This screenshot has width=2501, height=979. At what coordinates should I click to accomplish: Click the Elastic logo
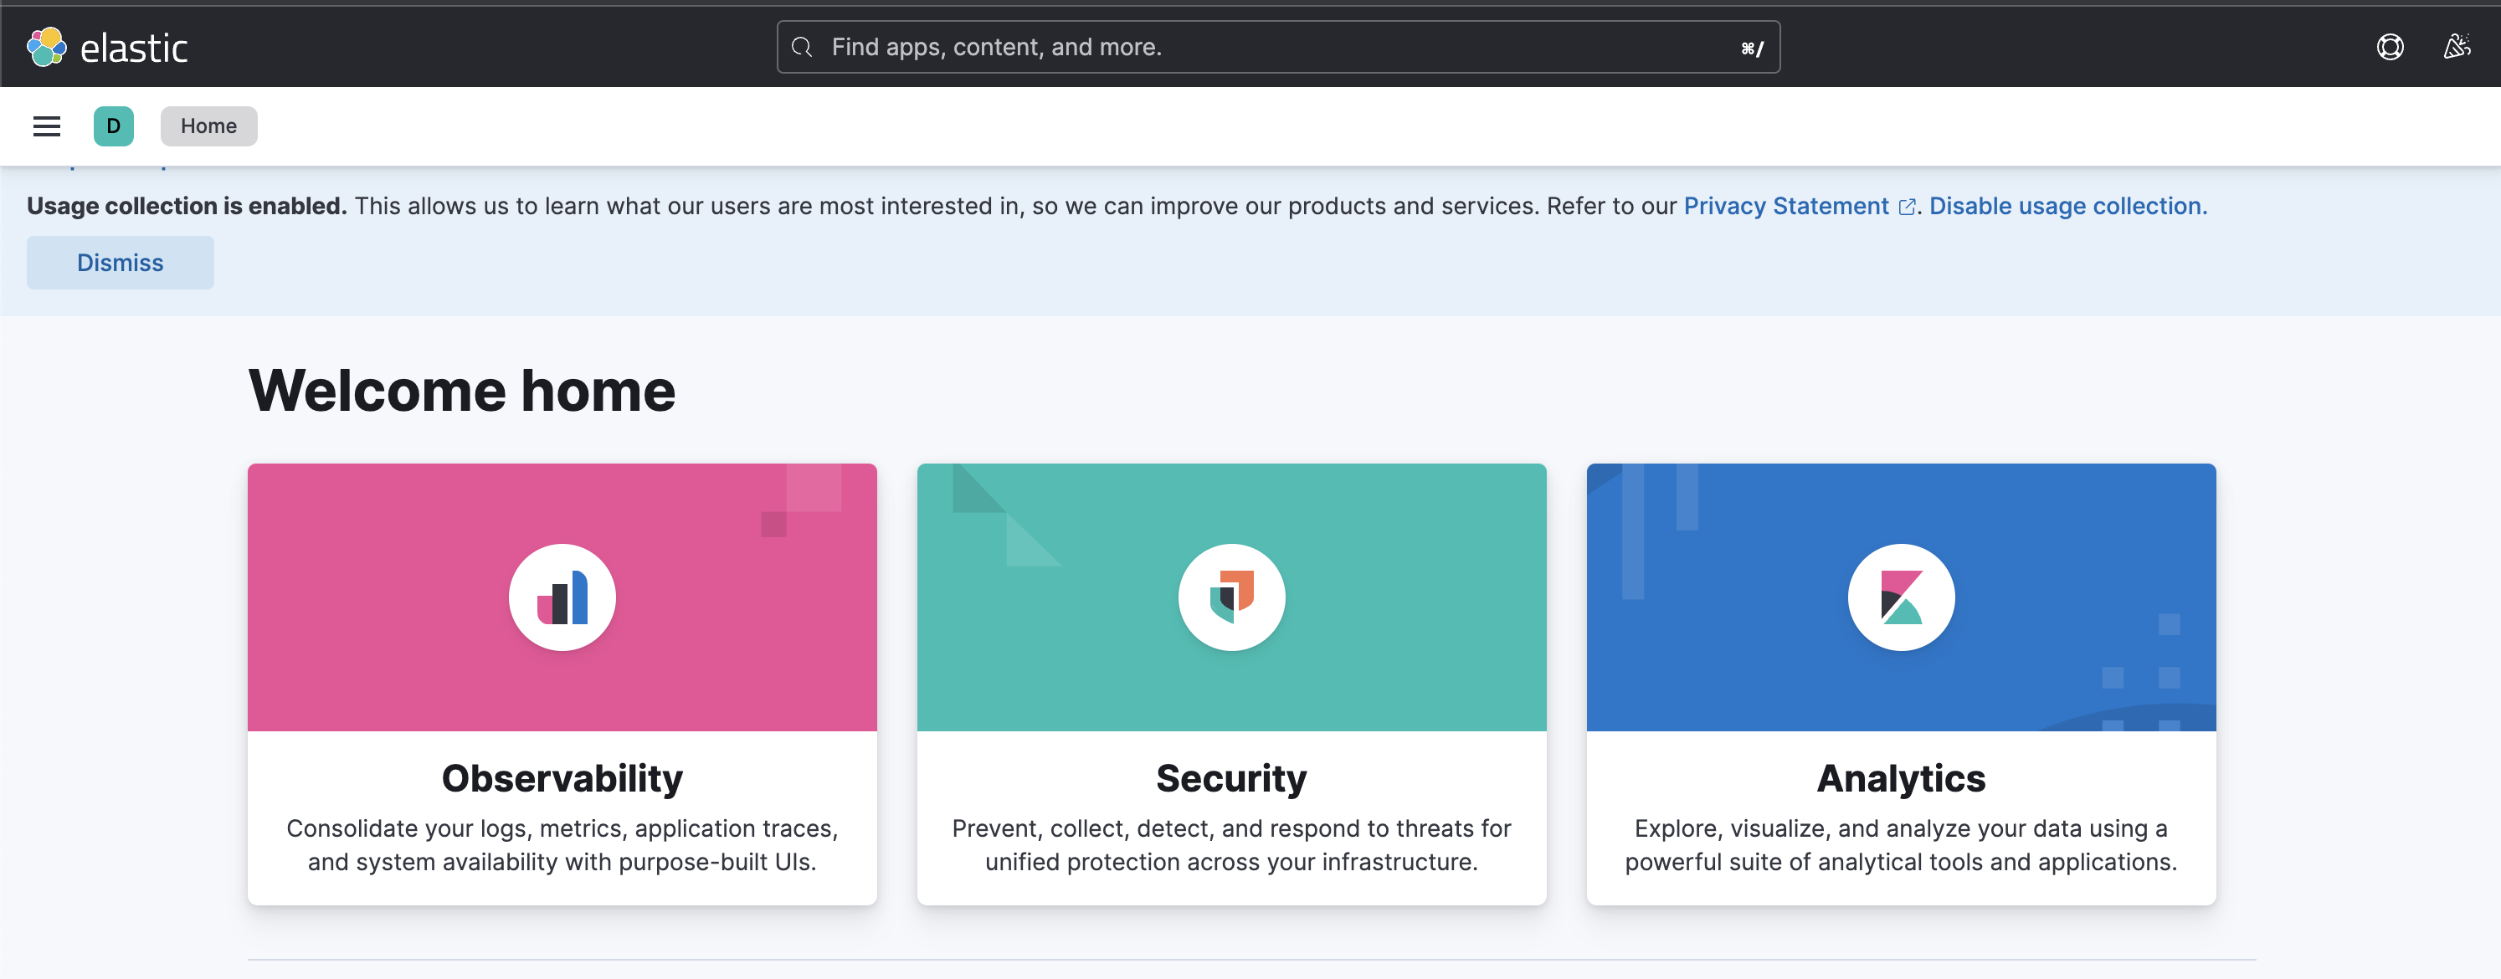(107, 47)
